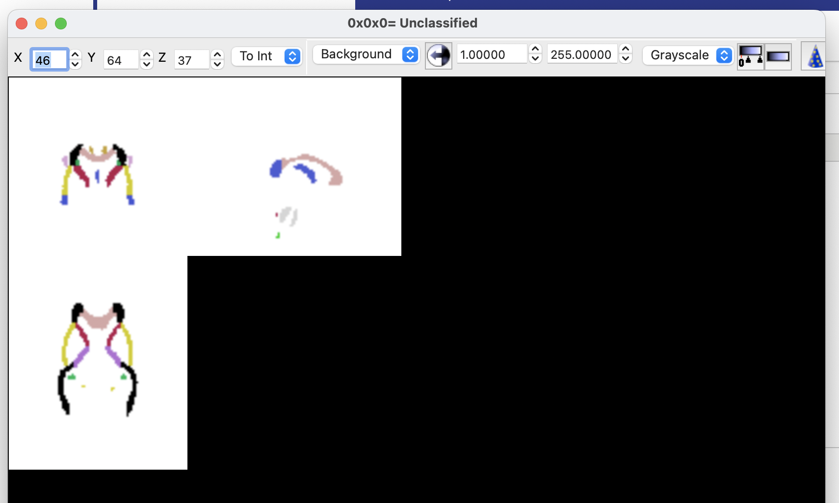This screenshot has width=839, height=503.
Task: Click the green zoom window button
Action: [x=61, y=24]
